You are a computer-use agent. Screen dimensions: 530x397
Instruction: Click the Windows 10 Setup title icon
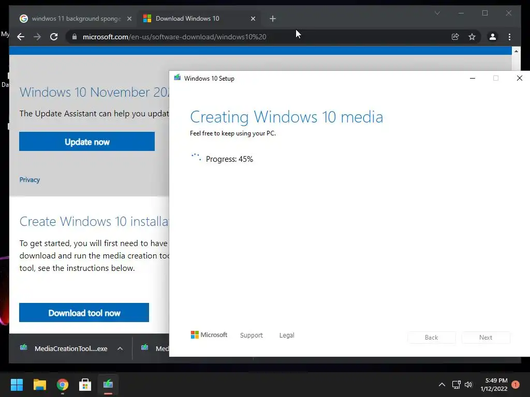point(177,78)
